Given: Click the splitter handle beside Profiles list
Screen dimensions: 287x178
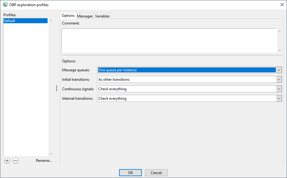Looking at the screenshot, I should (x=56, y=88).
